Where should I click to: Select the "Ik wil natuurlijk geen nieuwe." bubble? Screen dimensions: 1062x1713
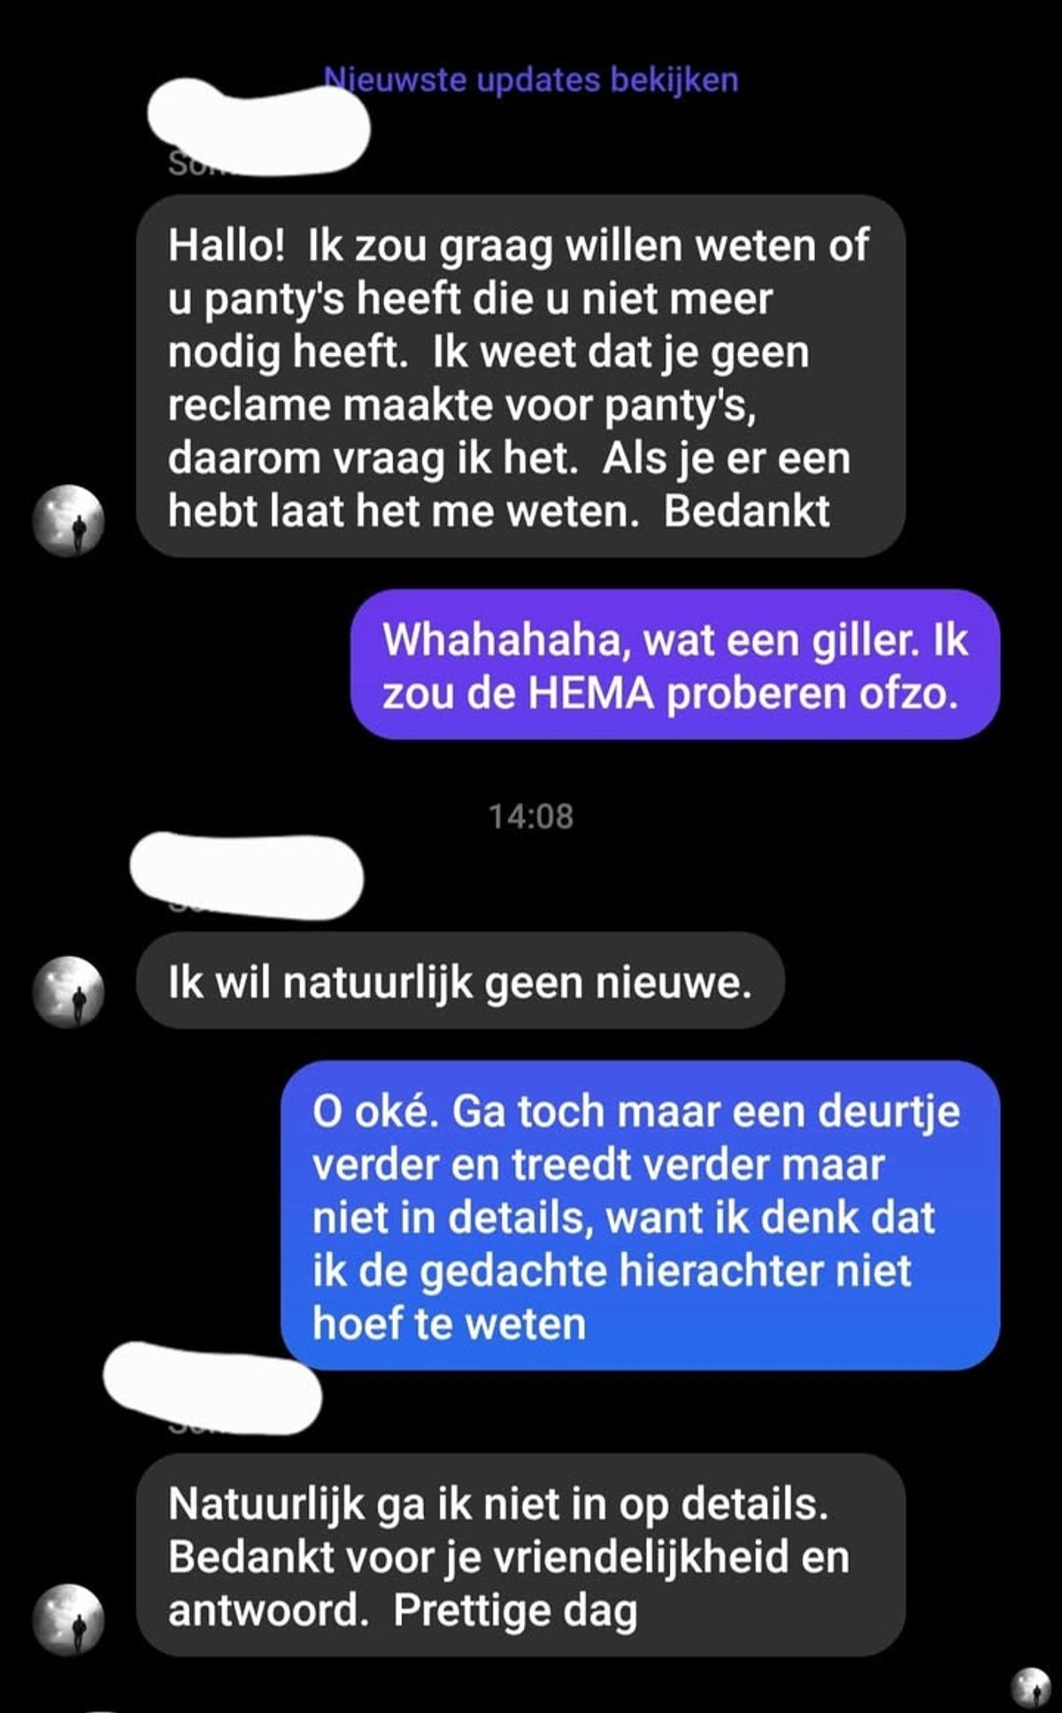coord(460,981)
